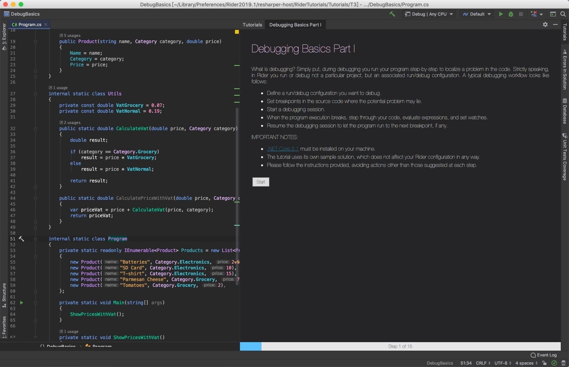Click the Start tutorial button

261,182
